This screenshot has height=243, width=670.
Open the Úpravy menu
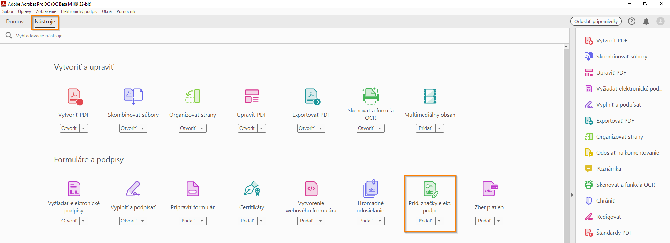click(x=25, y=11)
